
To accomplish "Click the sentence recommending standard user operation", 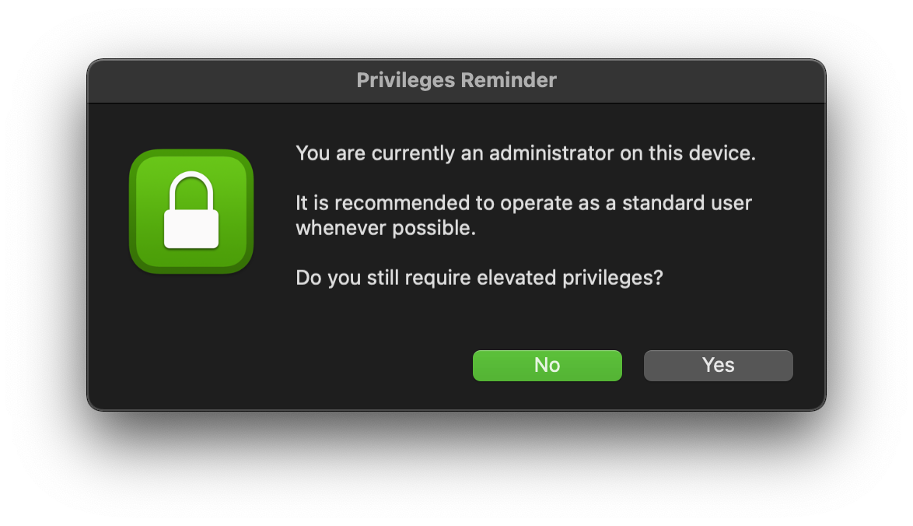I will [x=522, y=215].
